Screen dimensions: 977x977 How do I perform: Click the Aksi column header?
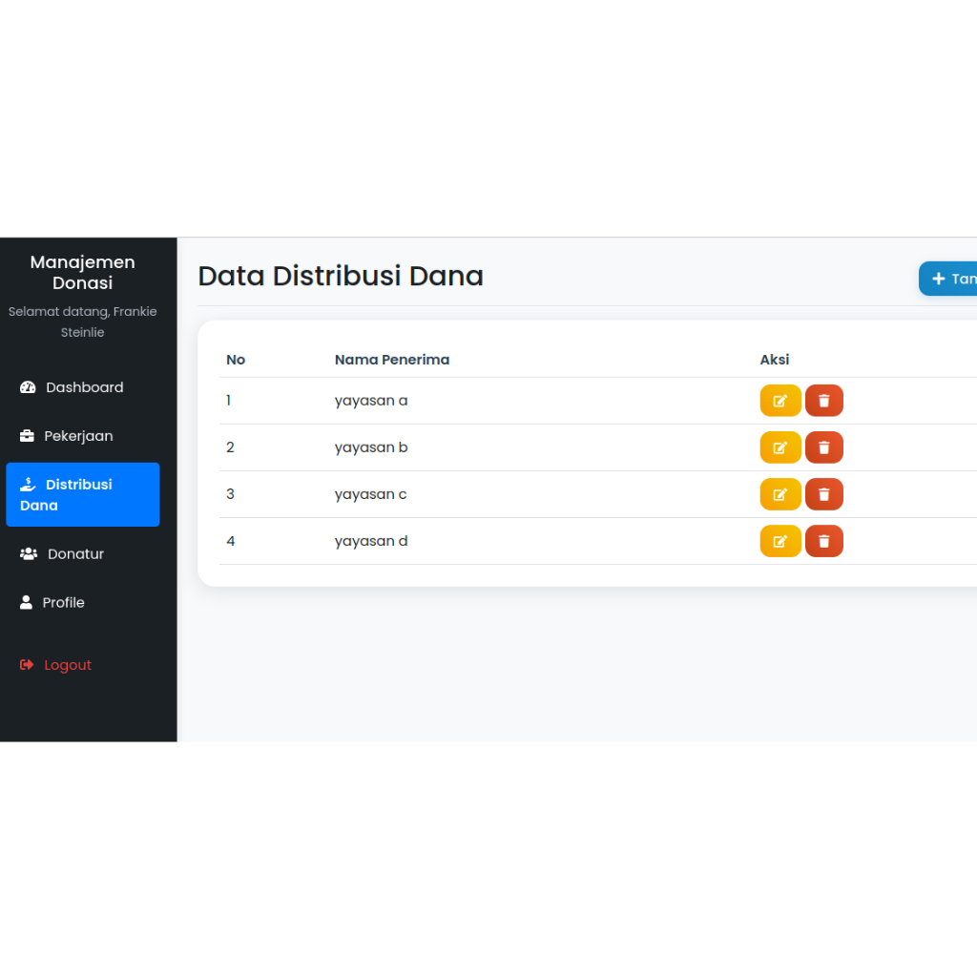[774, 360]
